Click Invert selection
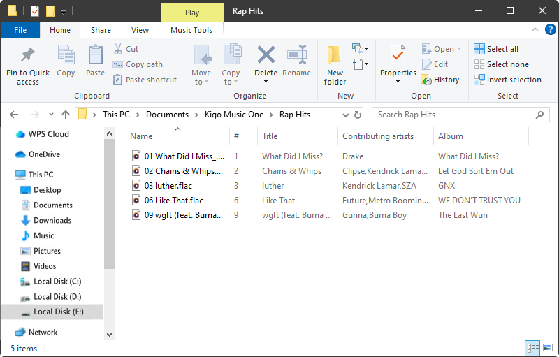Viewport: 559px width, 357px height. pyautogui.click(x=507, y=80)
